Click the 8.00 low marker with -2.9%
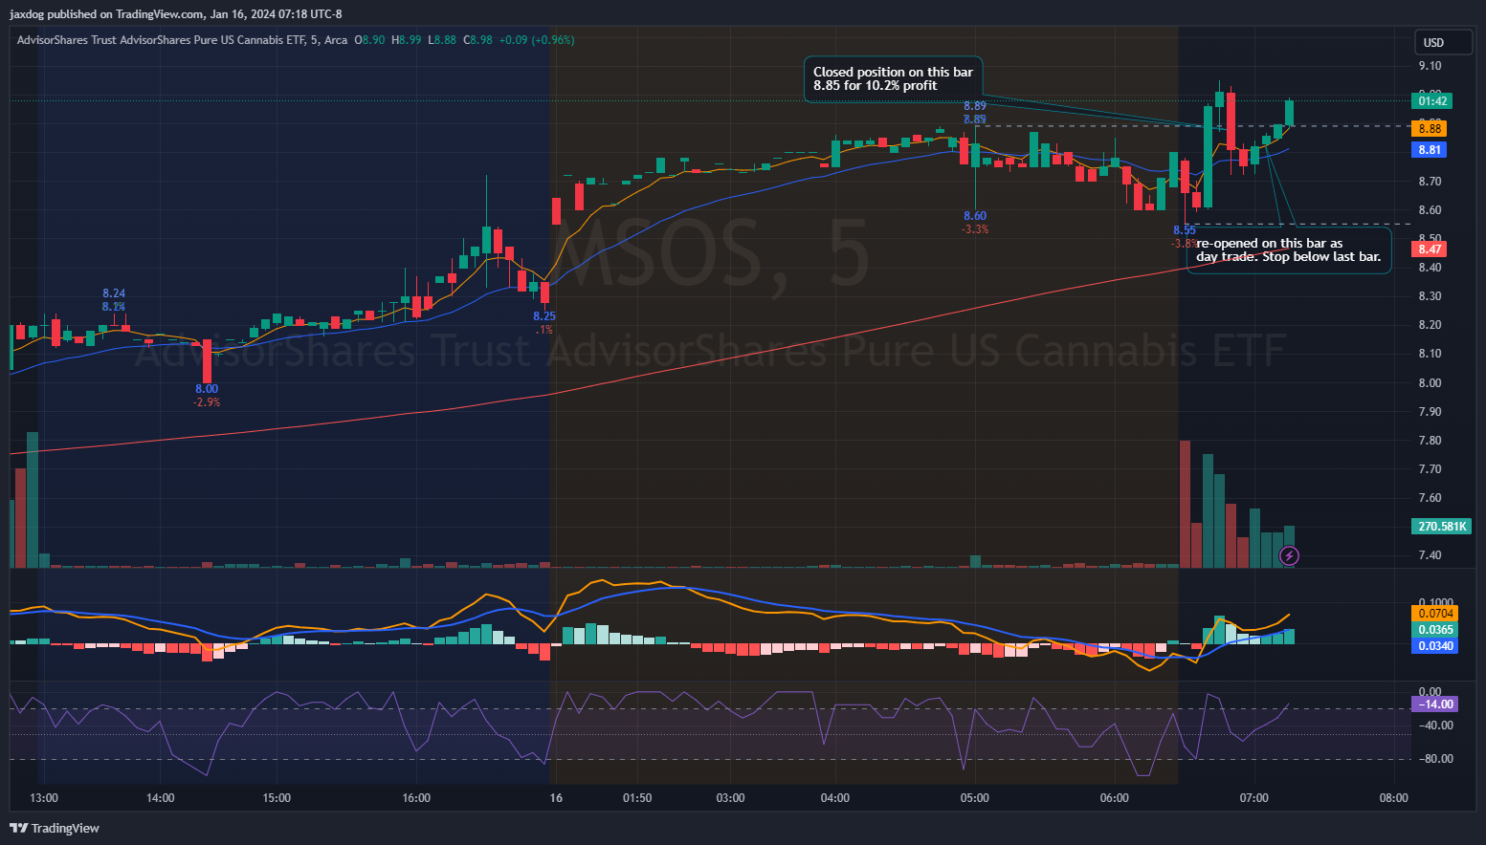Viewport: 1486px width, 845px height. pos(207,396)
